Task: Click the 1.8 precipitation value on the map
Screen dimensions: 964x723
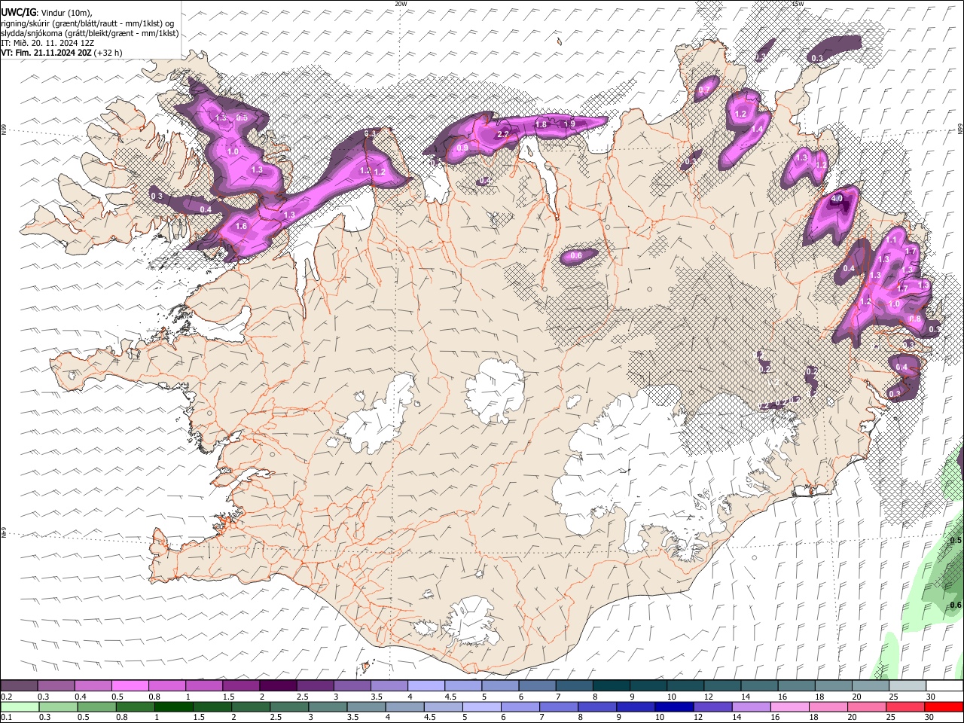Action: (541, 124)
